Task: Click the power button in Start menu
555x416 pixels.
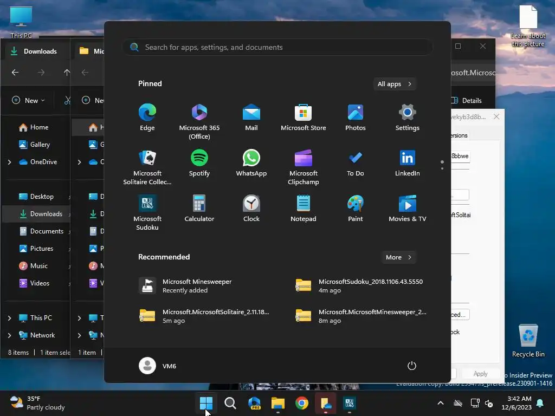Action: [x=412, y=366]
